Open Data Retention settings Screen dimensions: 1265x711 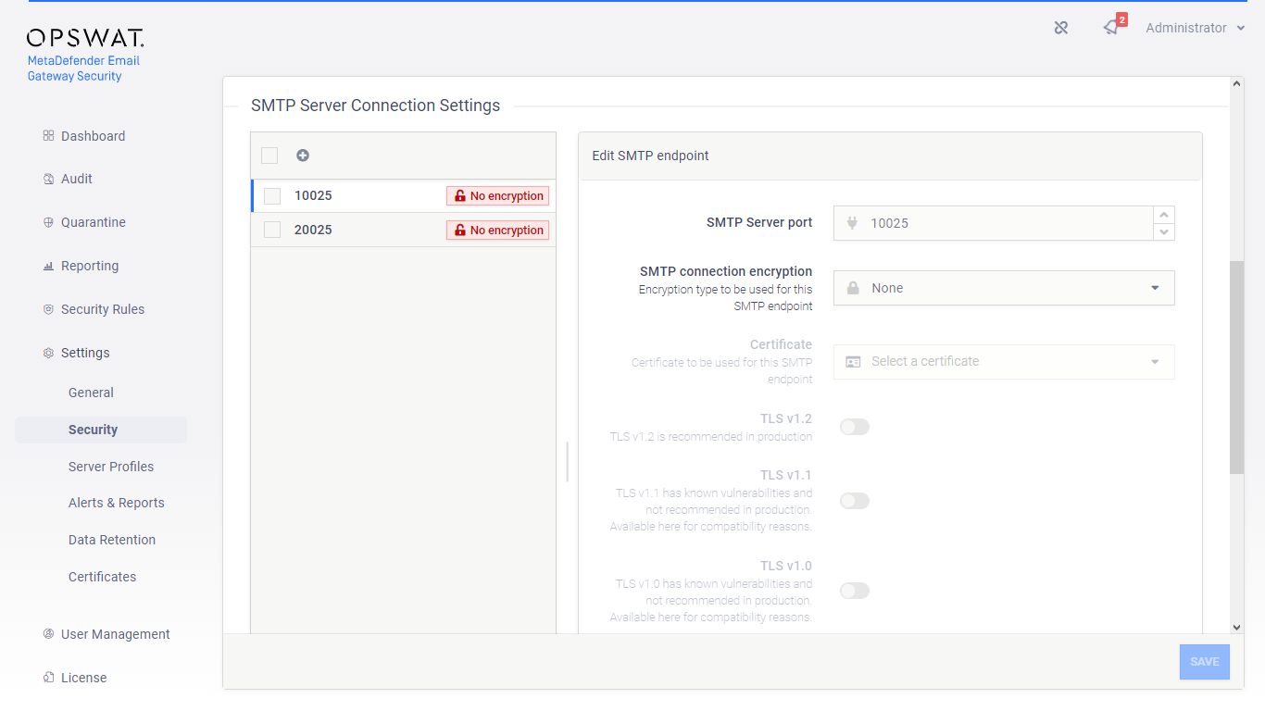(112, 540)
